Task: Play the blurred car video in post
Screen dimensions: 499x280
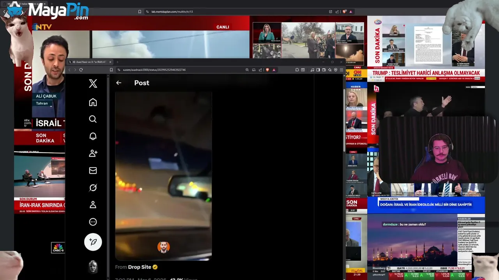Action: coord(163,176)
